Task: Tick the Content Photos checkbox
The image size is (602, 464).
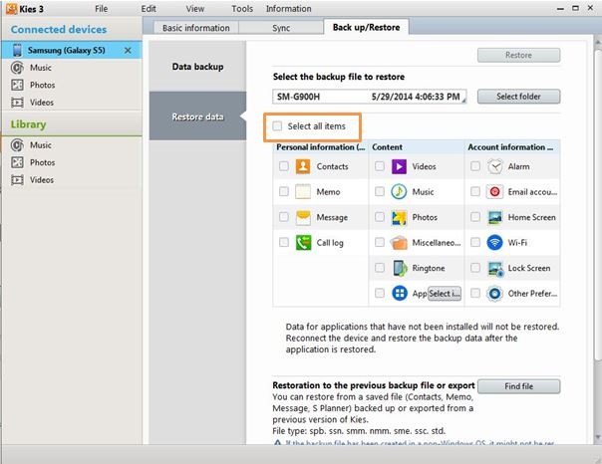Action: pos(380,217)
